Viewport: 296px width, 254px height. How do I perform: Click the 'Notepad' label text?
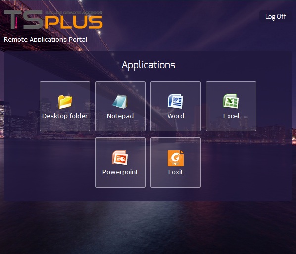(120, 116)
